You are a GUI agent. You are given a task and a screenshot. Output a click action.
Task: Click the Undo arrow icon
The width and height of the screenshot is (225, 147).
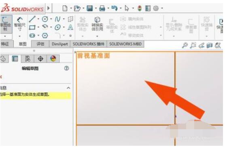(115, 8)
